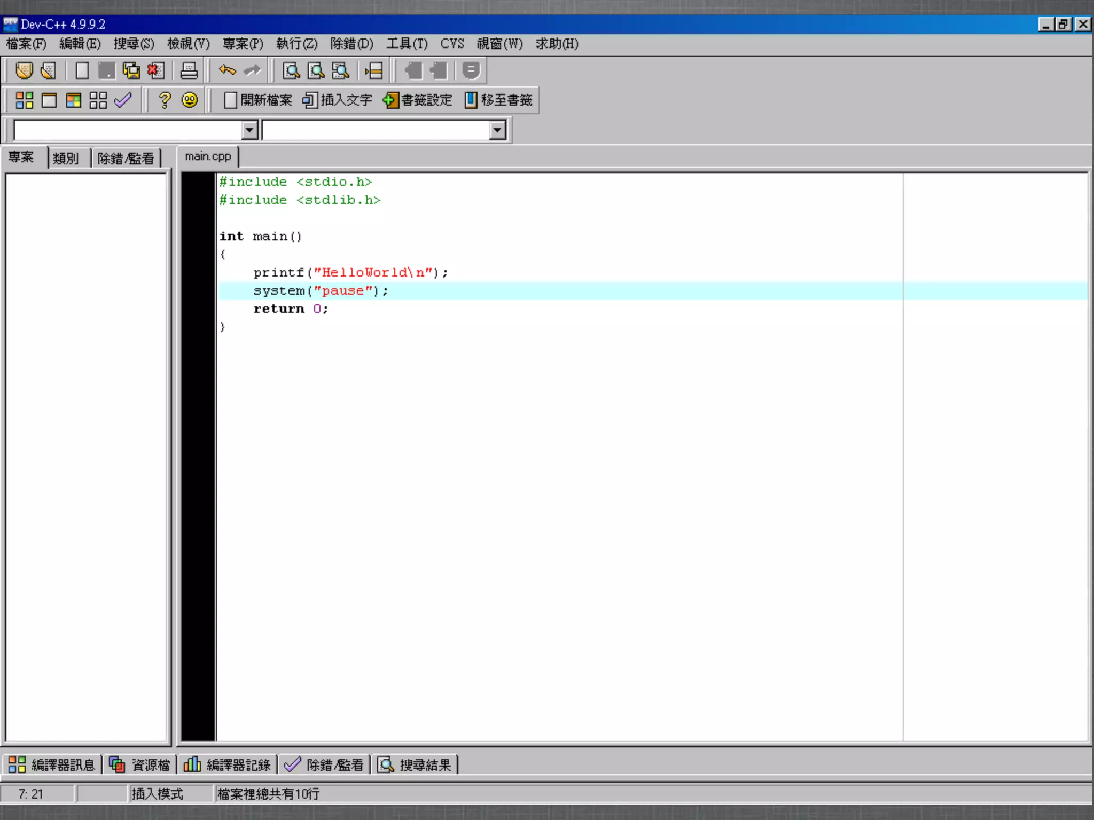The image size is (1094, 820).
Task: Click the yellow smiley face about icon
Action: pyautogui.click(x=190, y=100)
